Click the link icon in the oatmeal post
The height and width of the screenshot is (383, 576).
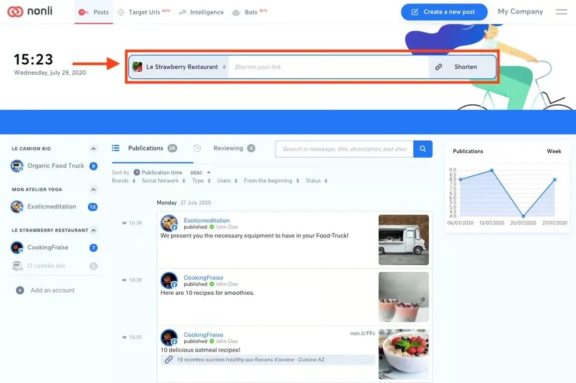click(x=168, y=360)
